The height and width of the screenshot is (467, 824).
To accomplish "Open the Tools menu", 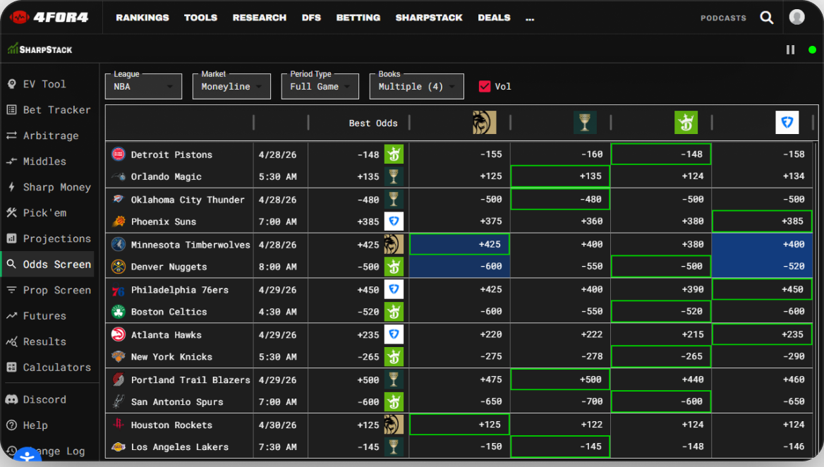I will pyautogui.click(x=201, y=18).
